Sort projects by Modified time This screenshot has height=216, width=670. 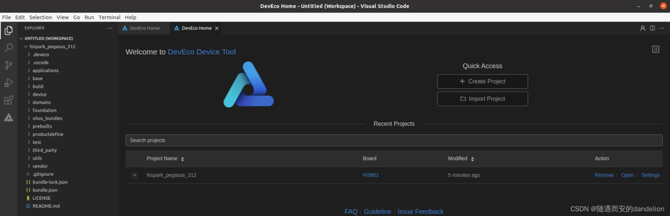(x=472, y=159)
